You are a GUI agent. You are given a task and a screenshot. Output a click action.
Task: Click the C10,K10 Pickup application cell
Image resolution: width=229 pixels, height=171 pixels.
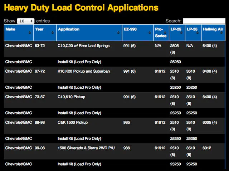72,97
